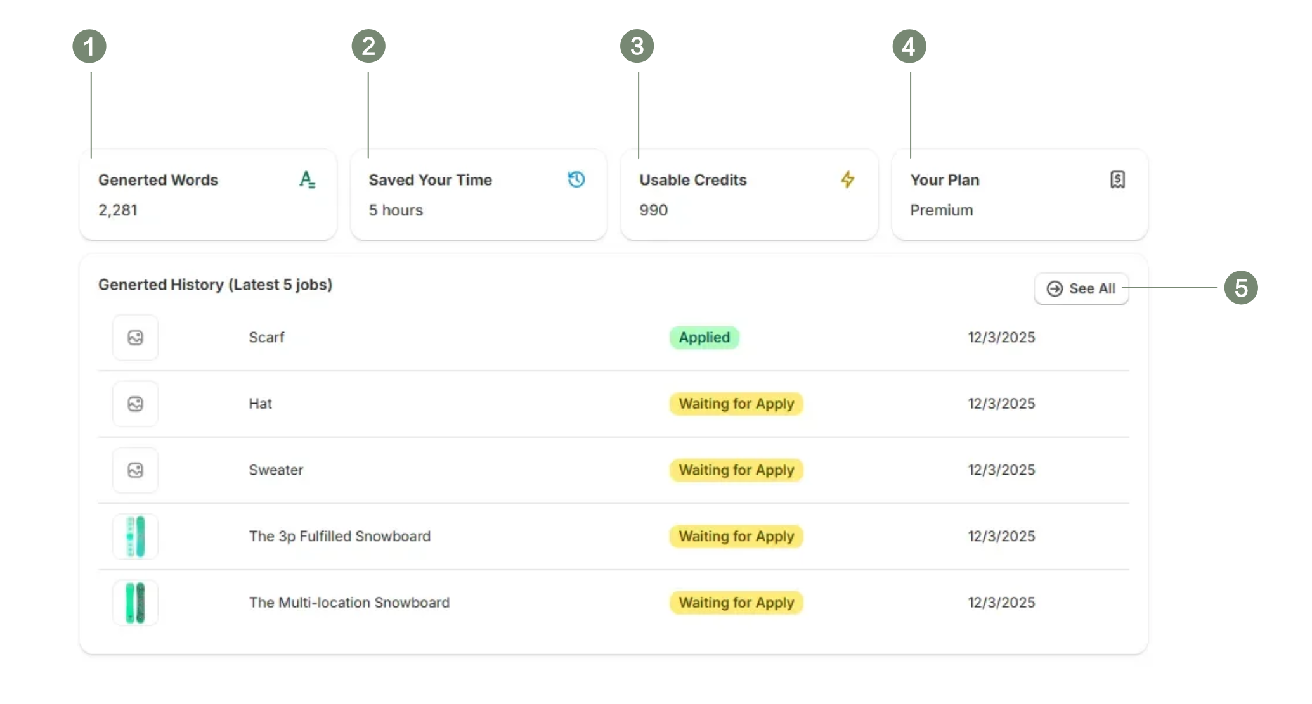Click the Hat Waiting for Apply badge
This screenshot has height=704, width=1312.
(x=736, y=404)
